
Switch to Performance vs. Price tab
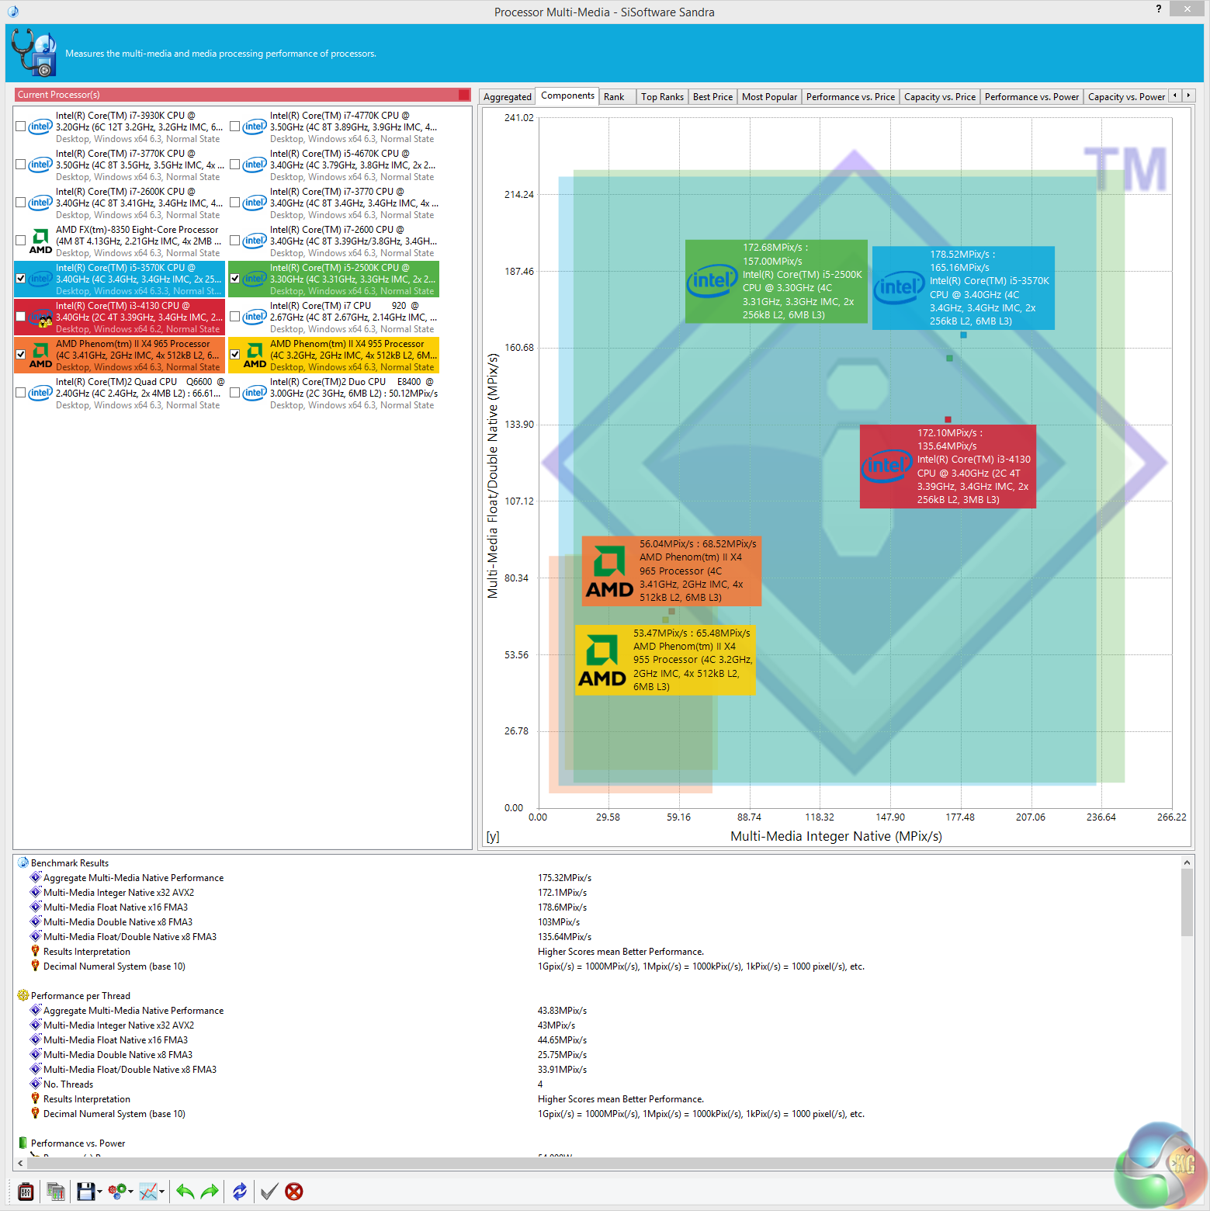[851, 97]
